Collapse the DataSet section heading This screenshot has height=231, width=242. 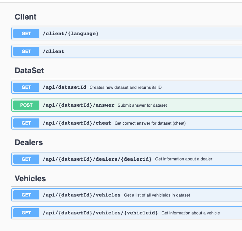[29, 70]
